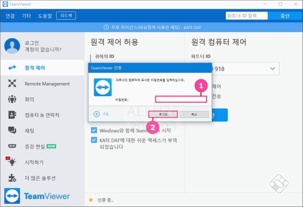Open 컴퓨터 & 연락처 section
The height and width of the screenshot is (207, 303).
click(x=42, y=115)
